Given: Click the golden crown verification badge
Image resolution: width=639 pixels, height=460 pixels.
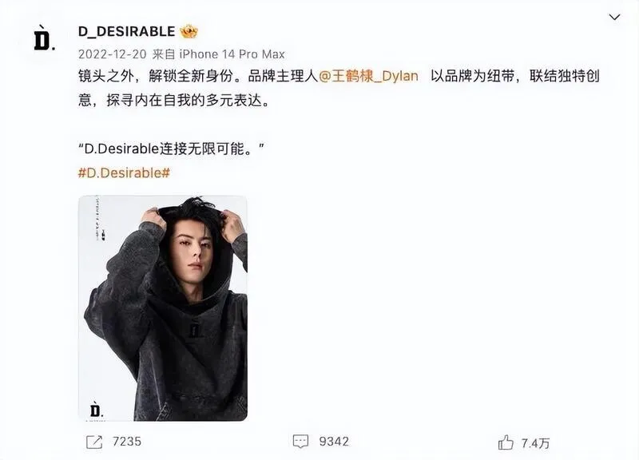Looking at the screenshot, I should [x=189, y=31].
